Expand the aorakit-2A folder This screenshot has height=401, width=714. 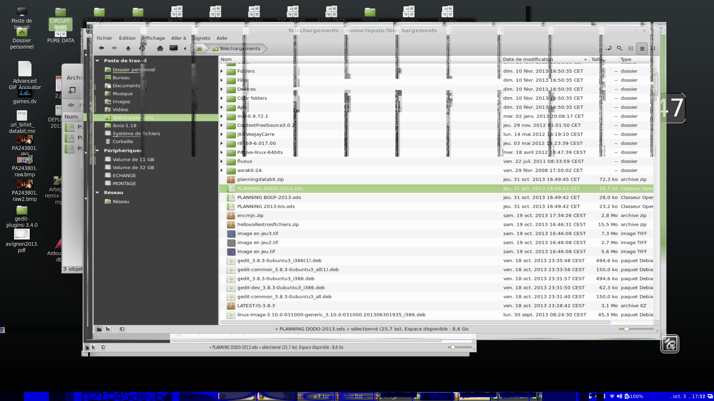pos(222,170)
